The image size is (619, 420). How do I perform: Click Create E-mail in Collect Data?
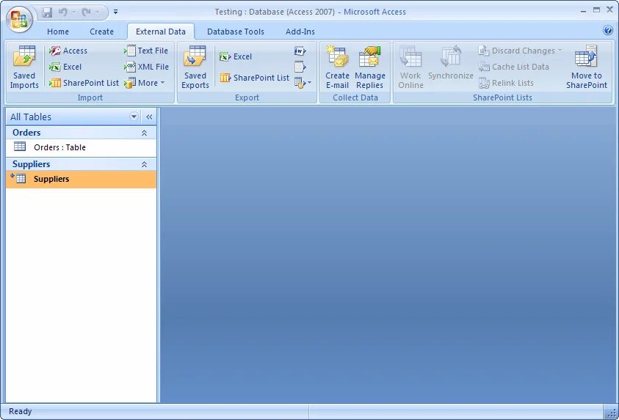[x=337, y=67]
